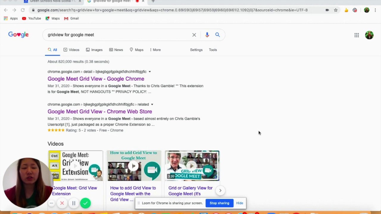Image resolution: width=381 pixels, height=214 pixels.
Task: Clear the search box with the X
Action: (x=194, y=35)
